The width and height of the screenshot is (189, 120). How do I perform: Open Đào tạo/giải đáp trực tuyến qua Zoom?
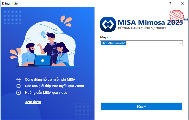tap(54, 86)
